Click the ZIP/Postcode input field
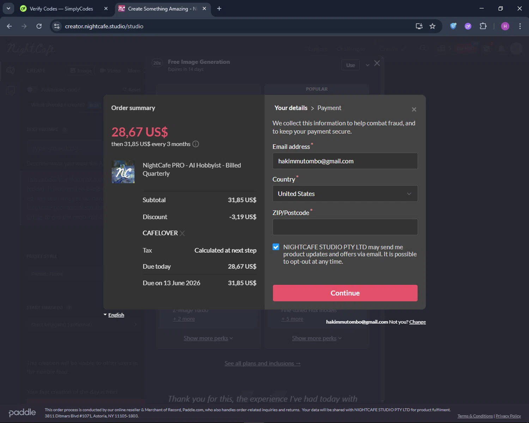529x423 pixels. [x=345, y=227]
